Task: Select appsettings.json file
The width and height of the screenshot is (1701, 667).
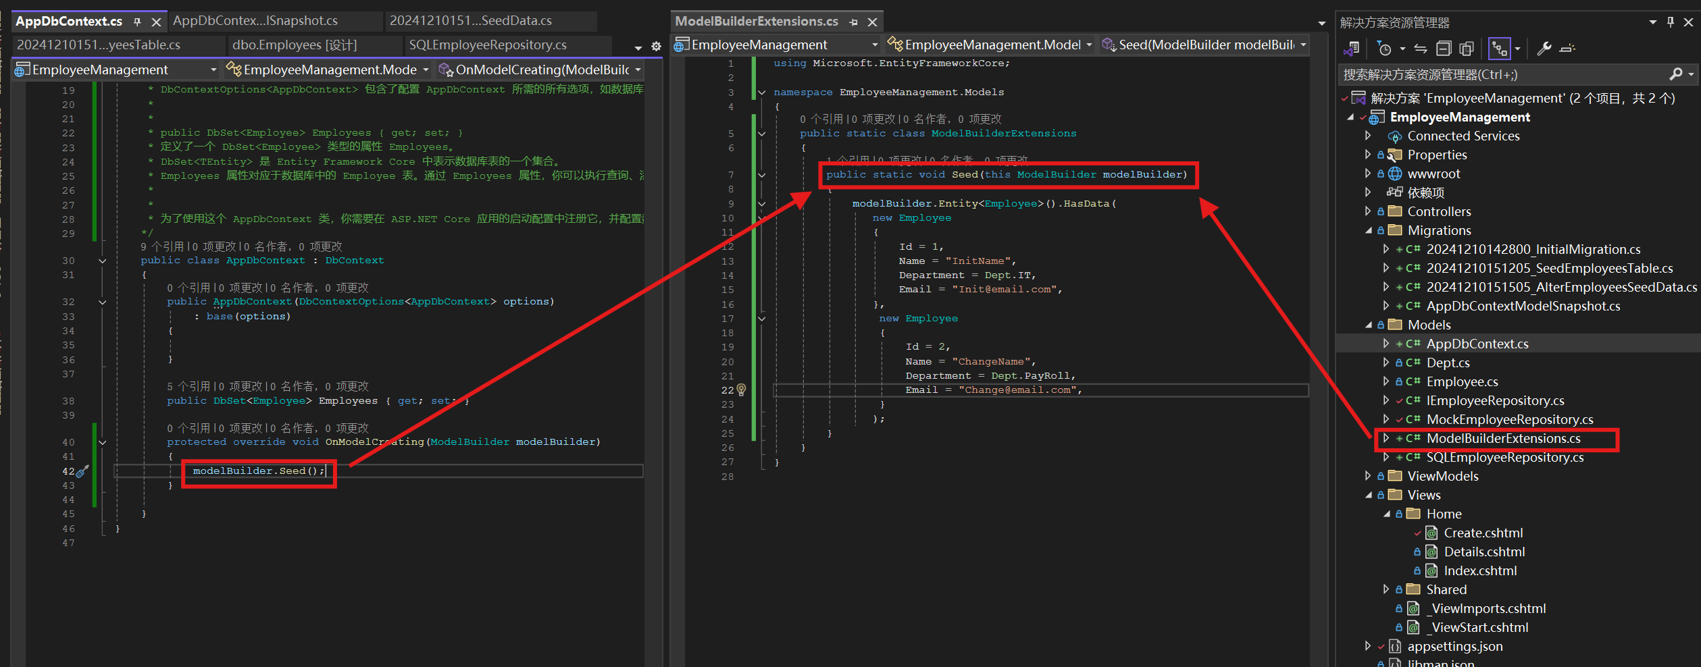Action: click(x=1455, y=646)
